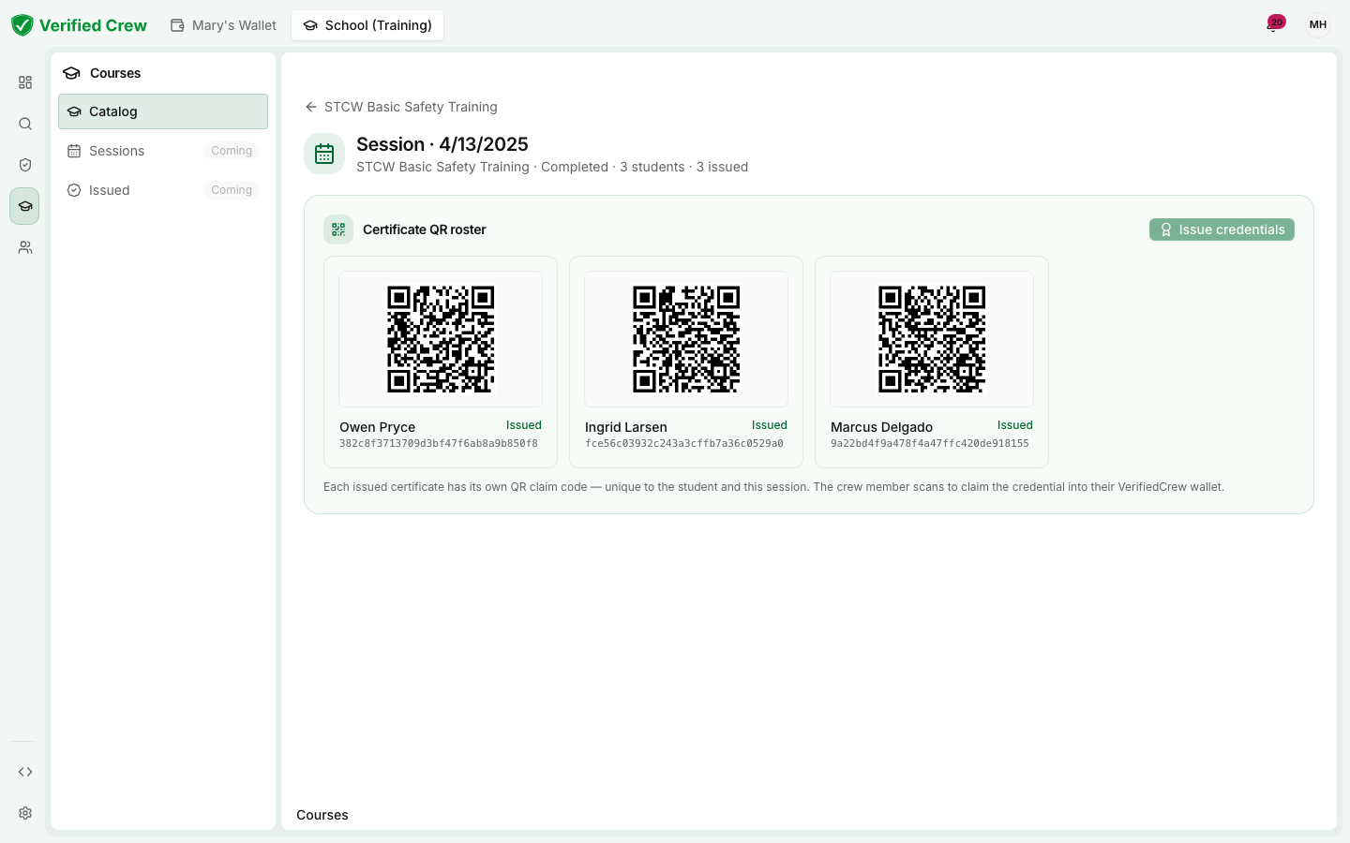Open the MH user avatar menu
The height and width of the screenshot is (843, 1350).
(1318, 25)
